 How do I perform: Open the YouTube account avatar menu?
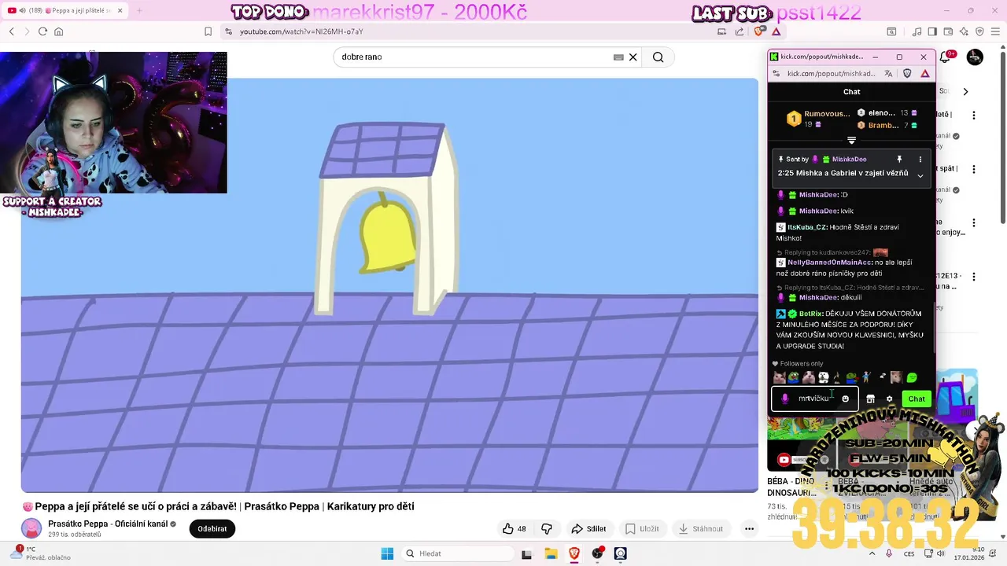pyautogui.click(x=975, y=57)
